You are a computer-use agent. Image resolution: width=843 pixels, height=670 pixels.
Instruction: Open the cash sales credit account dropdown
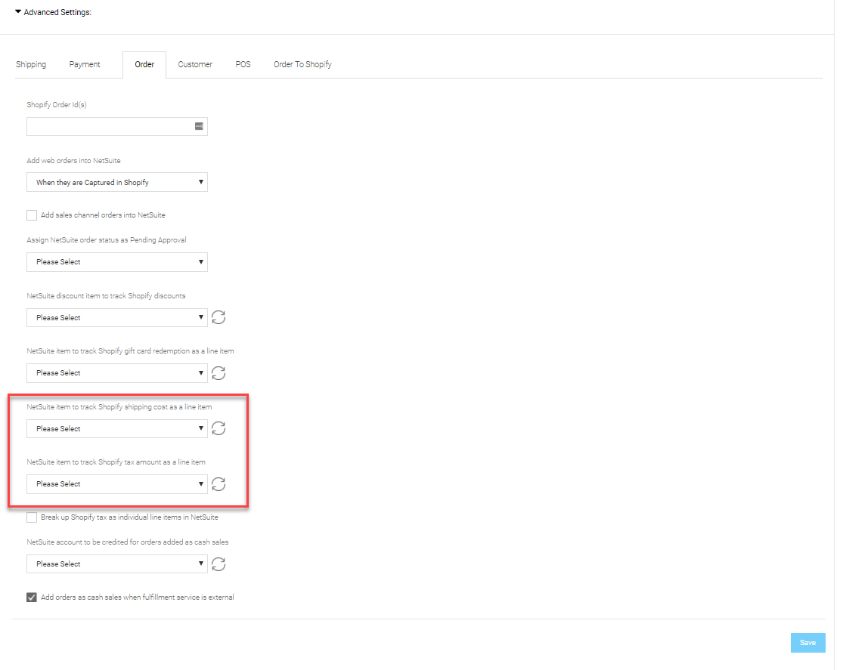(116, 563)
